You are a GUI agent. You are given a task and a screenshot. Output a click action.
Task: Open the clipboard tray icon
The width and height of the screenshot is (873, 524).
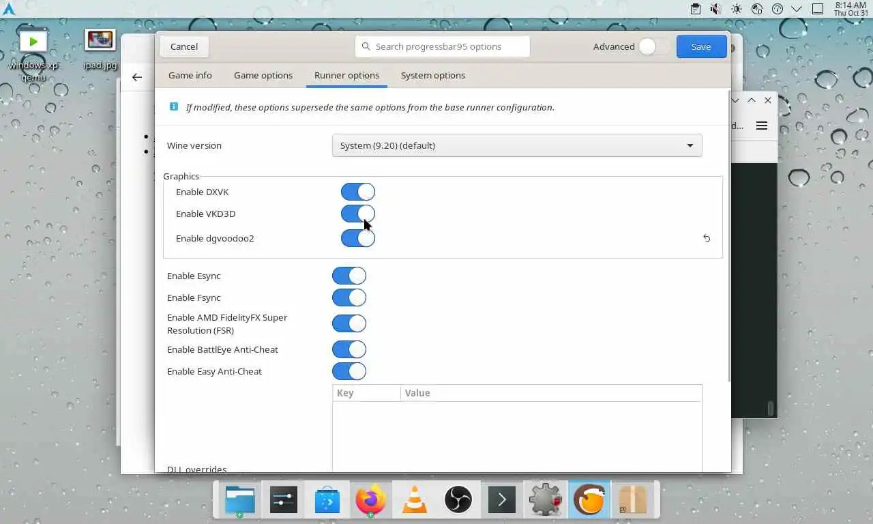coord(695,9)
